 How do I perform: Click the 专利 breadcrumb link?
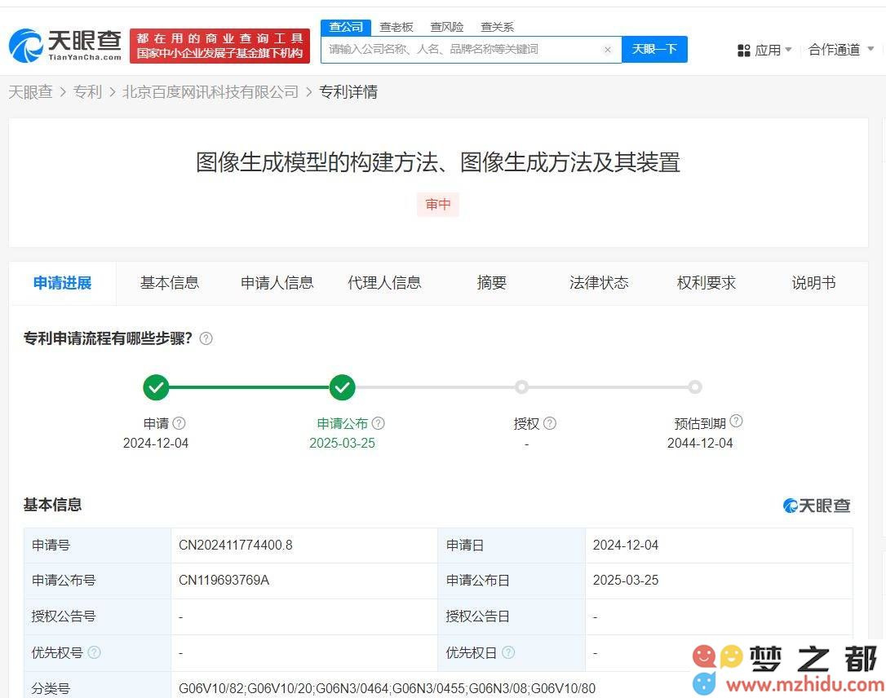(x=87, y=91)
